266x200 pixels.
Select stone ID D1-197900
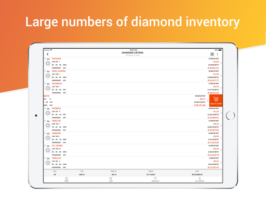click(57, 145)
